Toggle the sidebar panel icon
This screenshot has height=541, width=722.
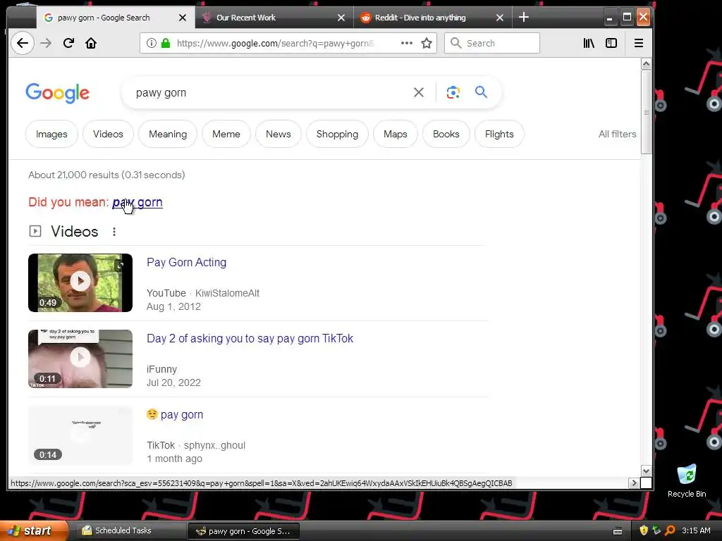pos(611,43)
